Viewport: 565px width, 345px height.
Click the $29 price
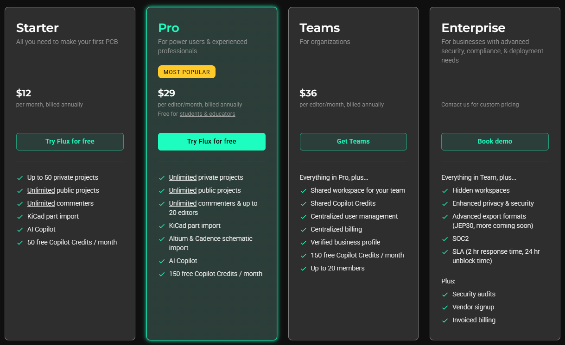(x=166, y=93)
